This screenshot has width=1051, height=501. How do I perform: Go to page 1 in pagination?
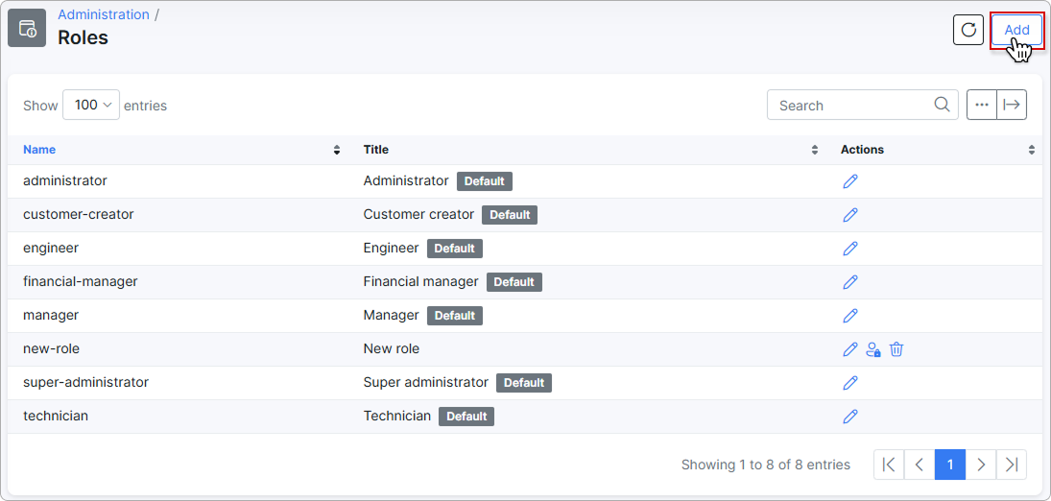pyautogui.click(x=950, y=465)
